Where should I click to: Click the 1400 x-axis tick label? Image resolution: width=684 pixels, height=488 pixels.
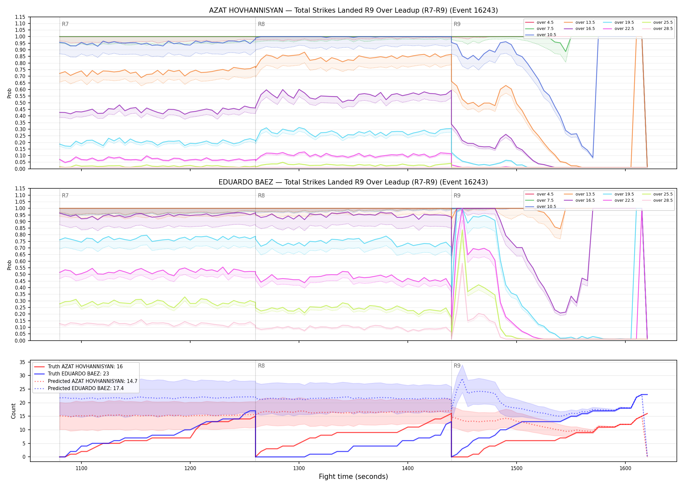[x=408, y=468]
